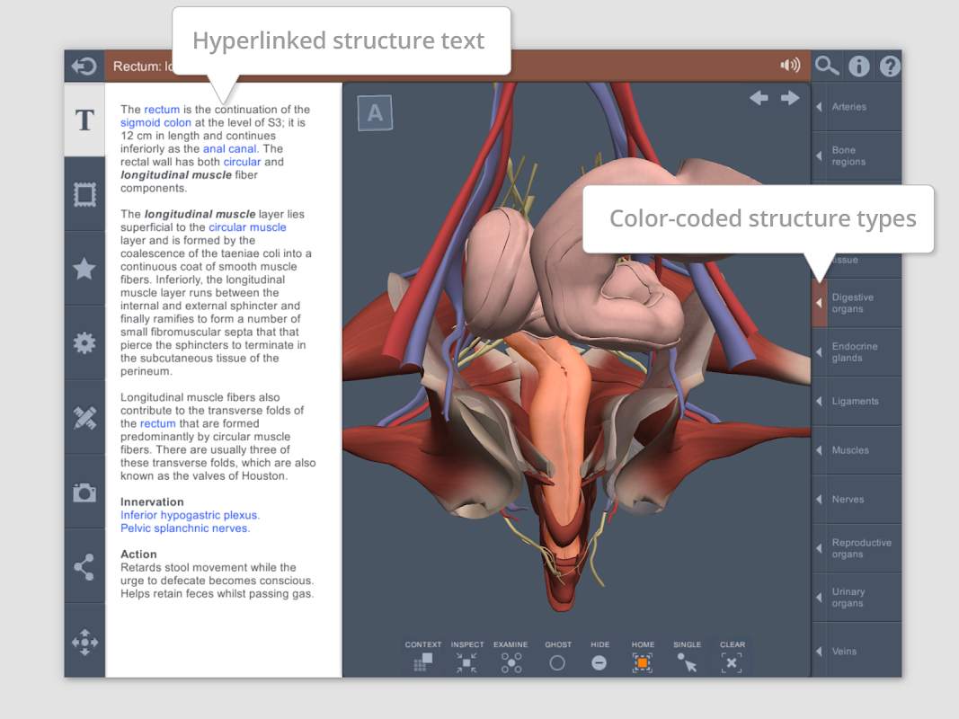Open the Text tab in left sidebar
Screen dimensions: 959x719
pyautogui.click(x=84, y=120)
